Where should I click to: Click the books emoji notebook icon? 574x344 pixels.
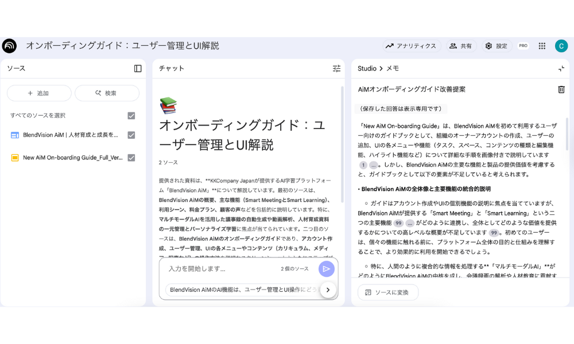pyautogui.click(x=168, y=105)
